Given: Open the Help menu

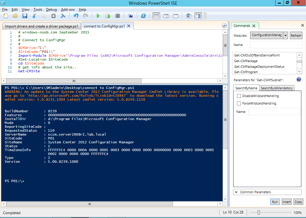Looking at the screenshot, I should point(82,9).
